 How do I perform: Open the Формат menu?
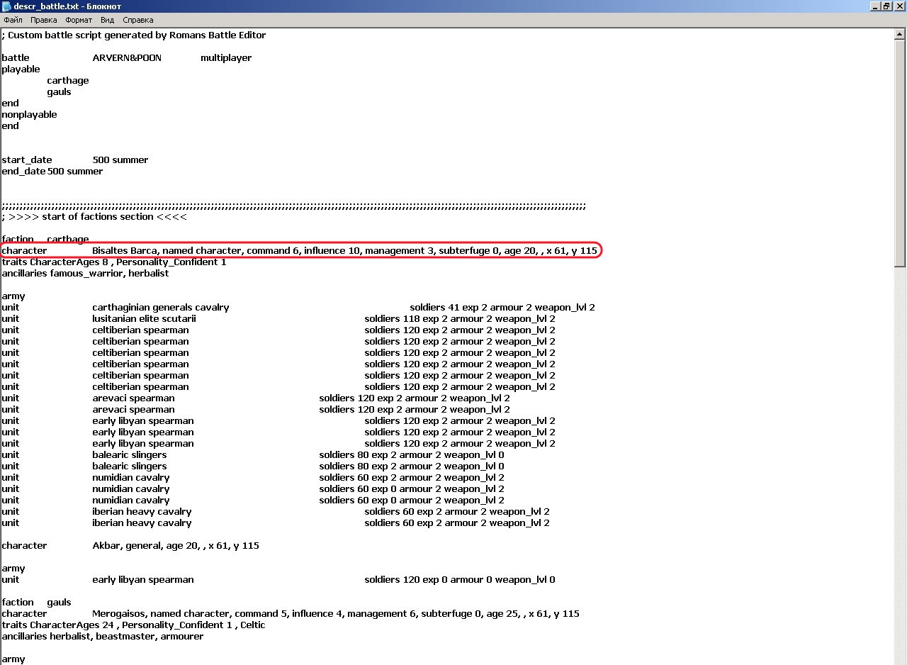click(79, 20)
